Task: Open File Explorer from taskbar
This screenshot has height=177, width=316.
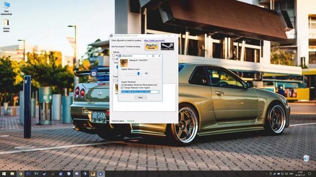Action: coord(12,174)
